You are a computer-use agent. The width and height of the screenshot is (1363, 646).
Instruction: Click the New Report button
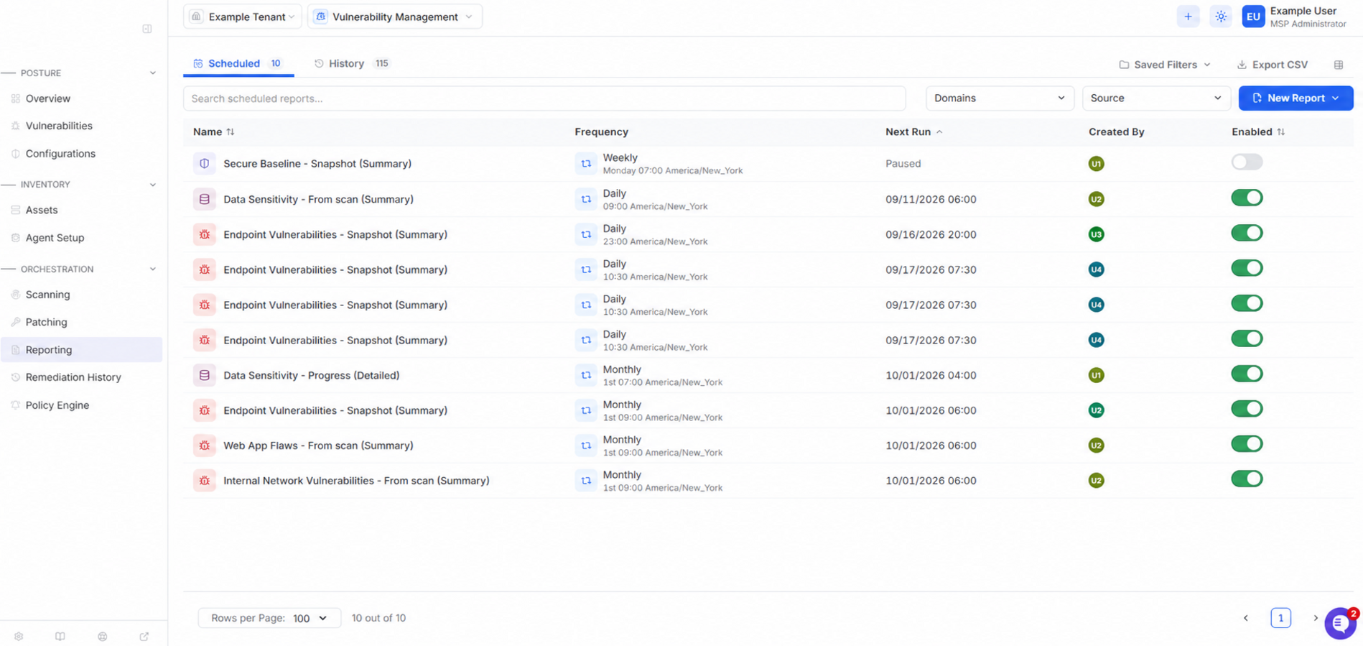pos(1295,98)
